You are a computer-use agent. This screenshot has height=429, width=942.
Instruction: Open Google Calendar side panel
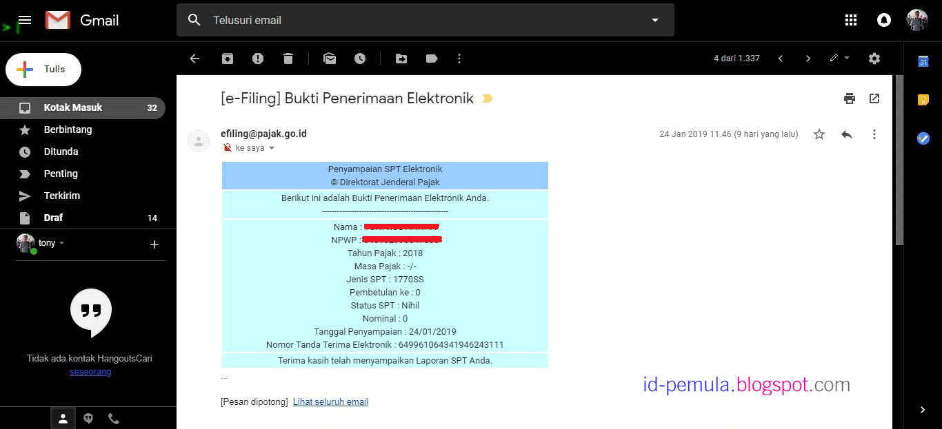tap(923, 61)
